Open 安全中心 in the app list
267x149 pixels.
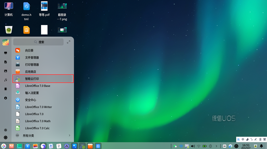click(43, 100)
